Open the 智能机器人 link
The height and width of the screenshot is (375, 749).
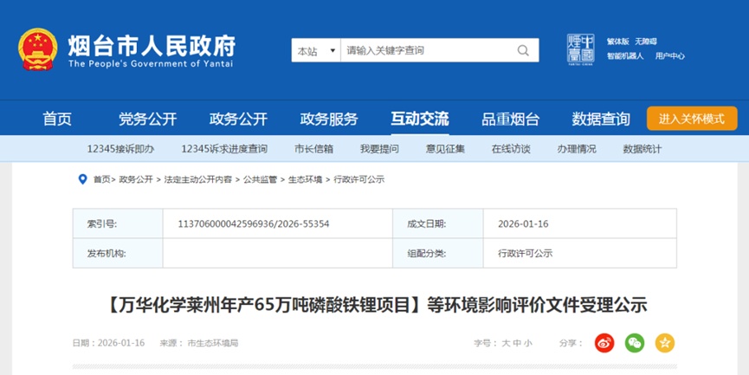click(x=624, y=55)
